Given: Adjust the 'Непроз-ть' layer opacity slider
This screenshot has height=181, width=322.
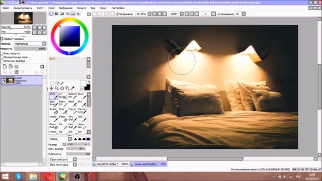Looking at the screenshot, I should (x=30, y=49).
